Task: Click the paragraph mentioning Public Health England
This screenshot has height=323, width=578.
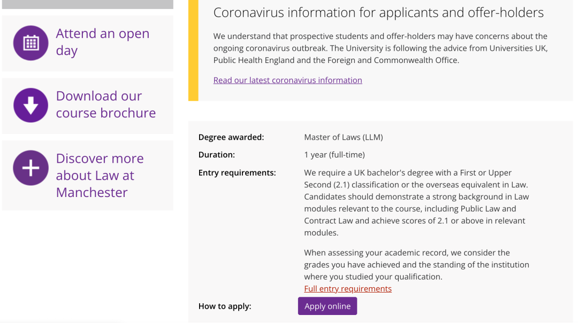Action: tap(380, 49)
